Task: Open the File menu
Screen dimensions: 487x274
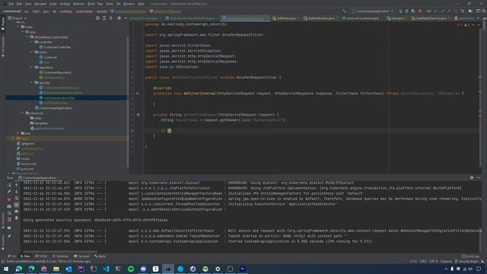Action: (11, 4)
